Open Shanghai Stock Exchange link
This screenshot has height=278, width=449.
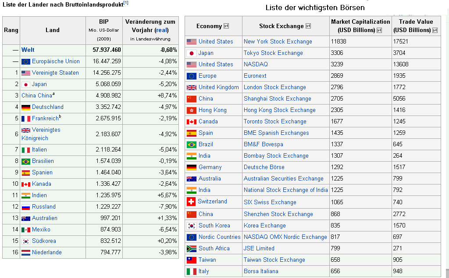point(277,99)
